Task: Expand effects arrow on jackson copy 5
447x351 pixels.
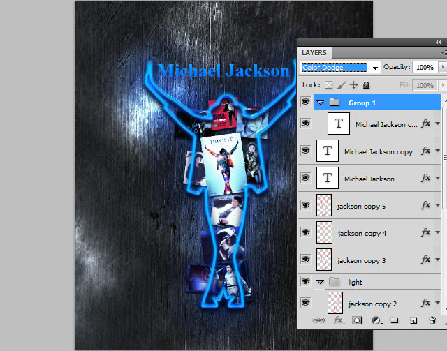Action: click(x=438, y=205)
